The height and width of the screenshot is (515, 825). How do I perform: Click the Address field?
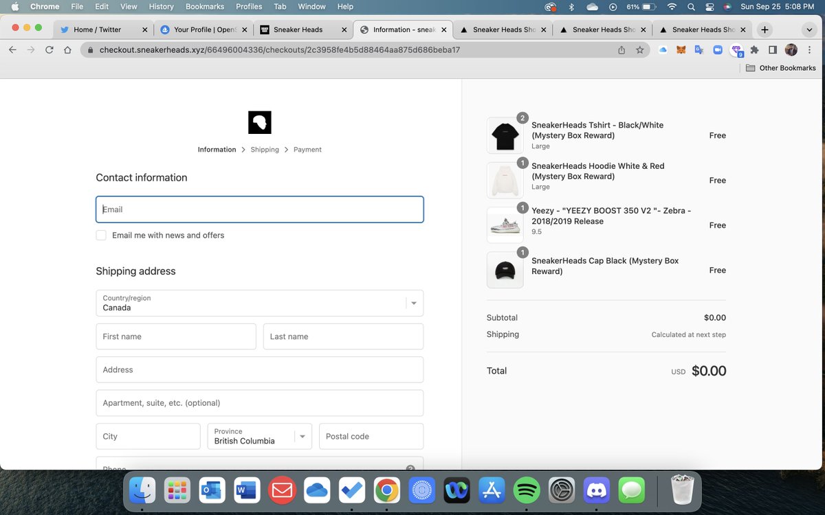(x=260, y=369)
